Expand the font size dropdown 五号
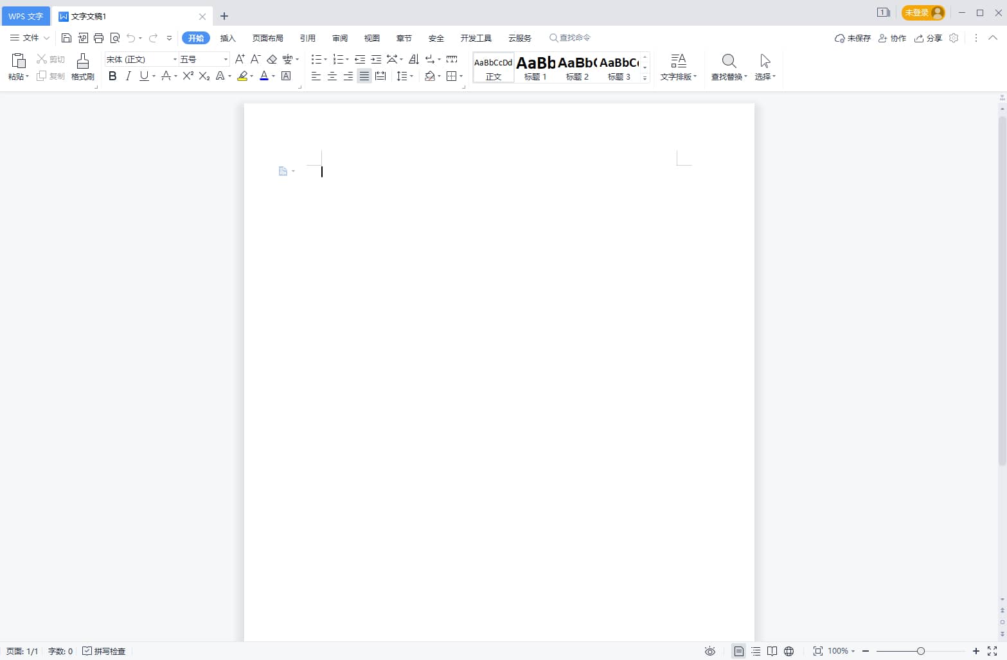Image resolution: width=1007 pixels, height=660 pixels. [x=226, y=59]
